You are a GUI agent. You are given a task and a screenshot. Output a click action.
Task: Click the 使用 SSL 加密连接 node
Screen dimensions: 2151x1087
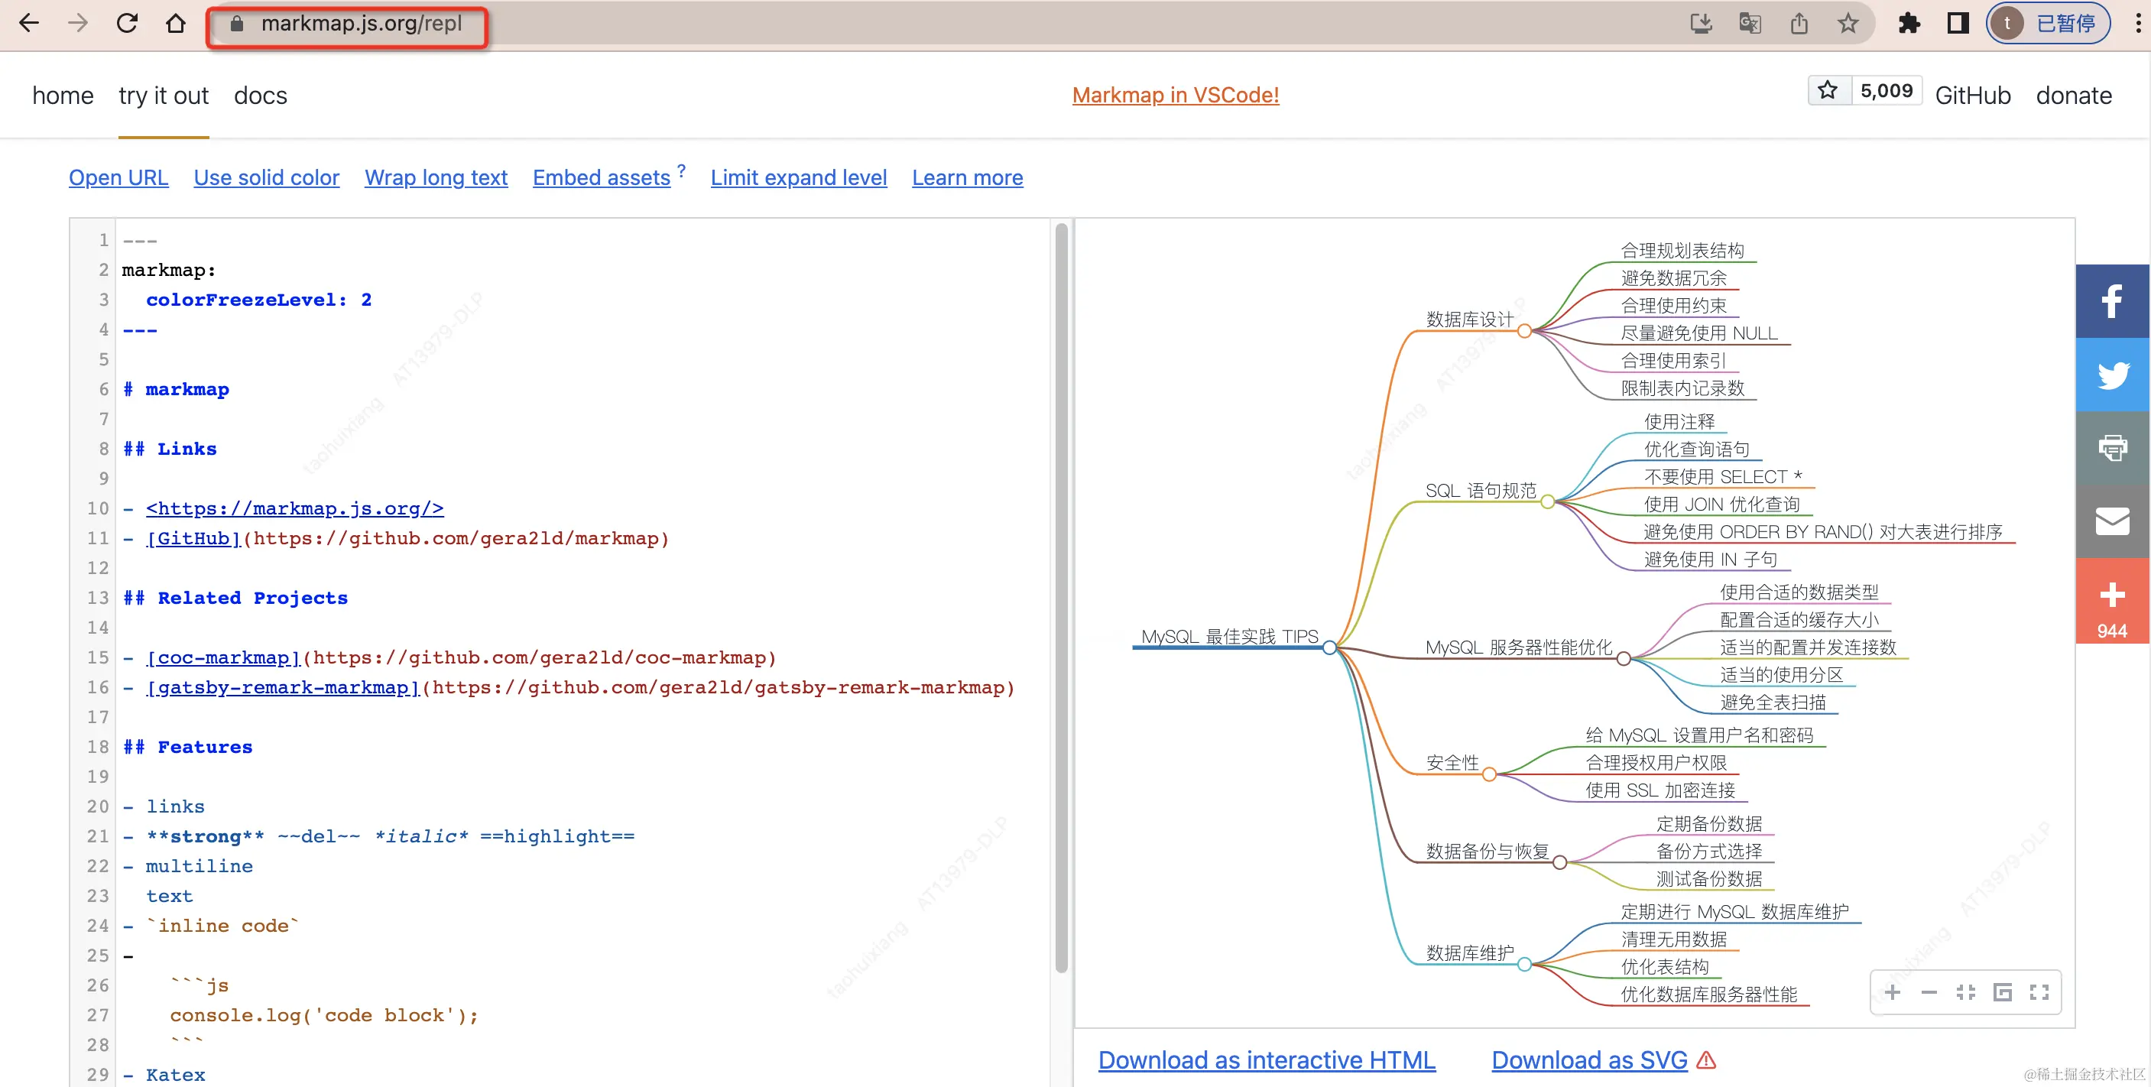point(1660,790)
